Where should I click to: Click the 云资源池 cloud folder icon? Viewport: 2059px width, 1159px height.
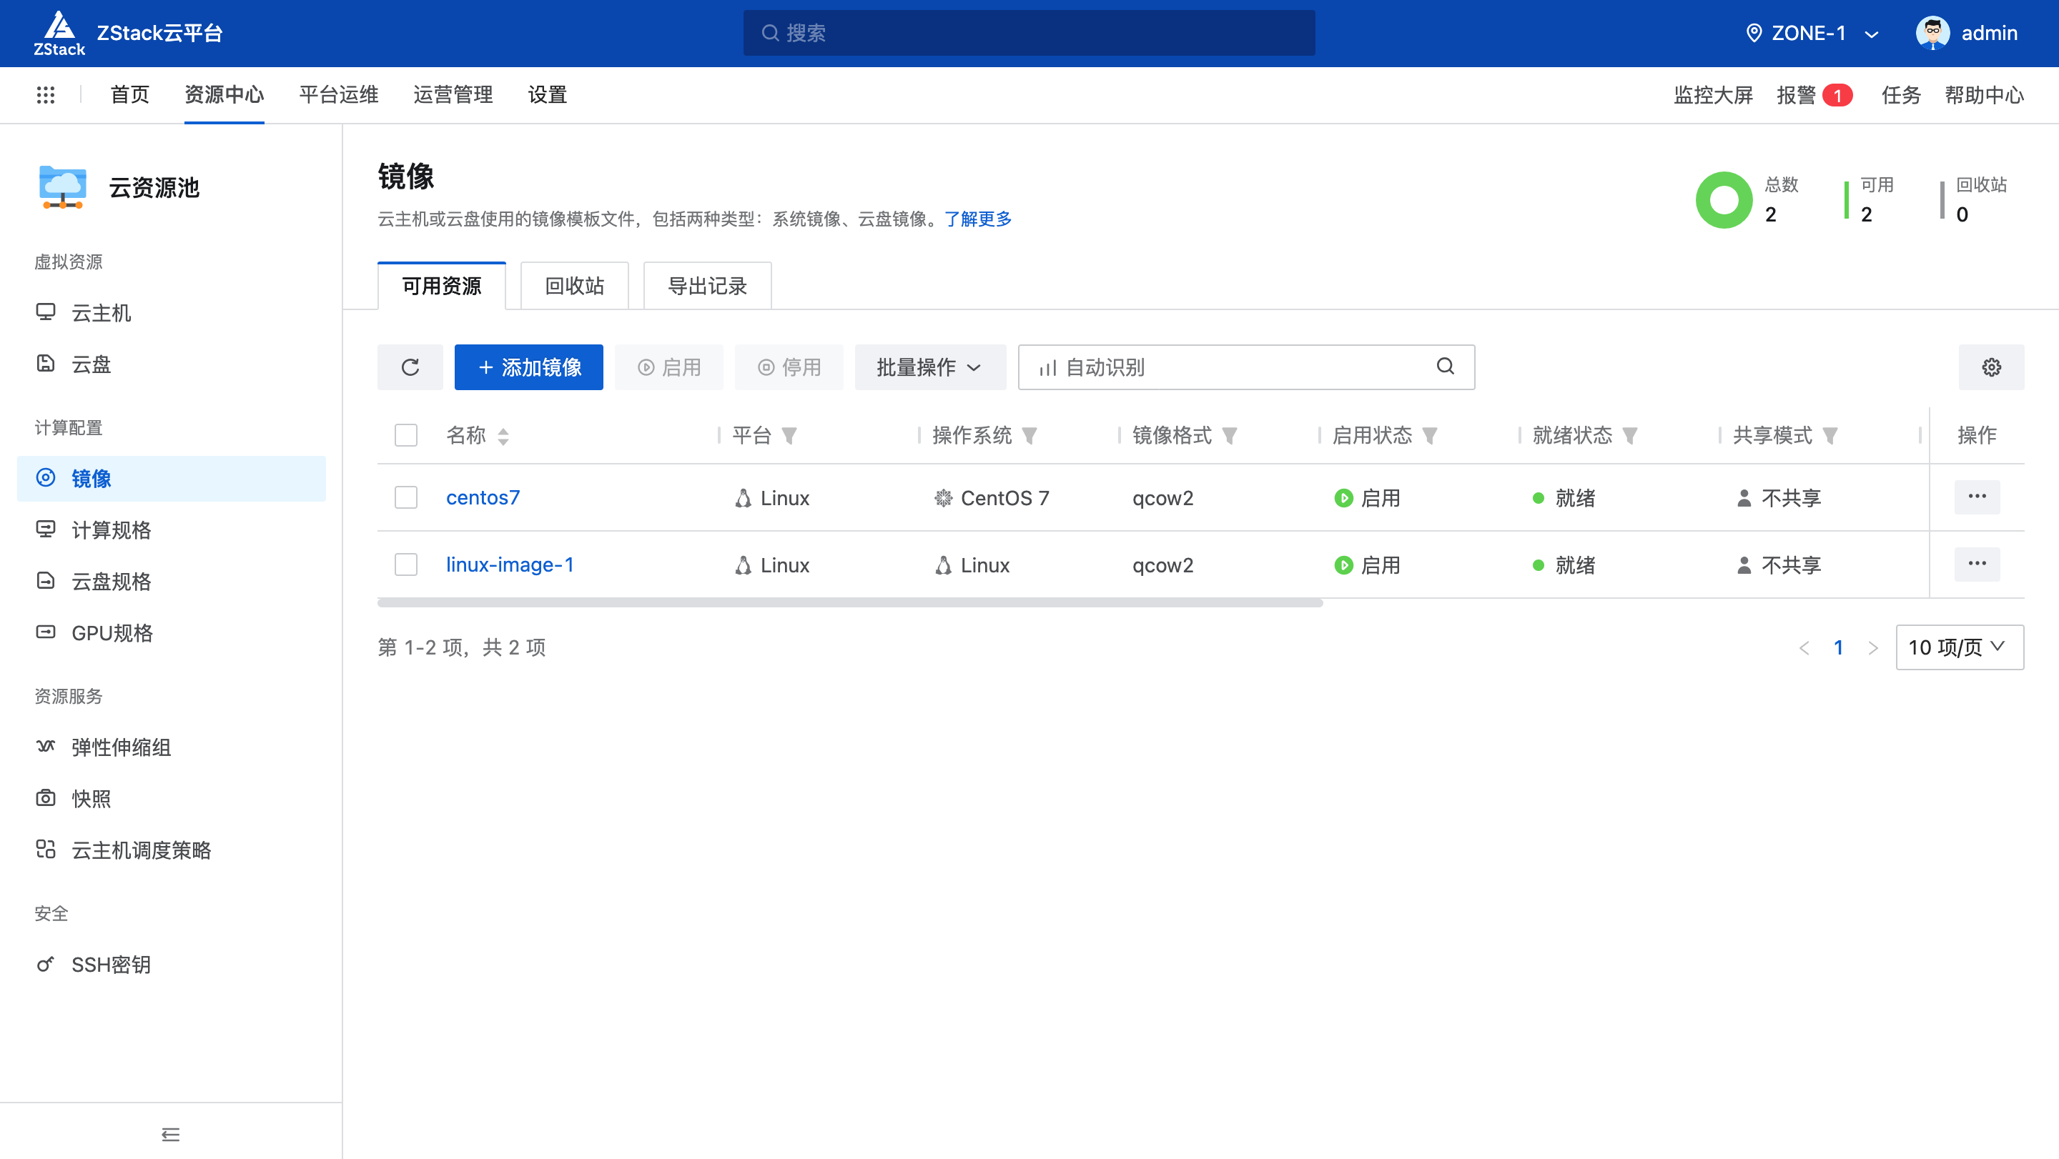pos(62,187)
